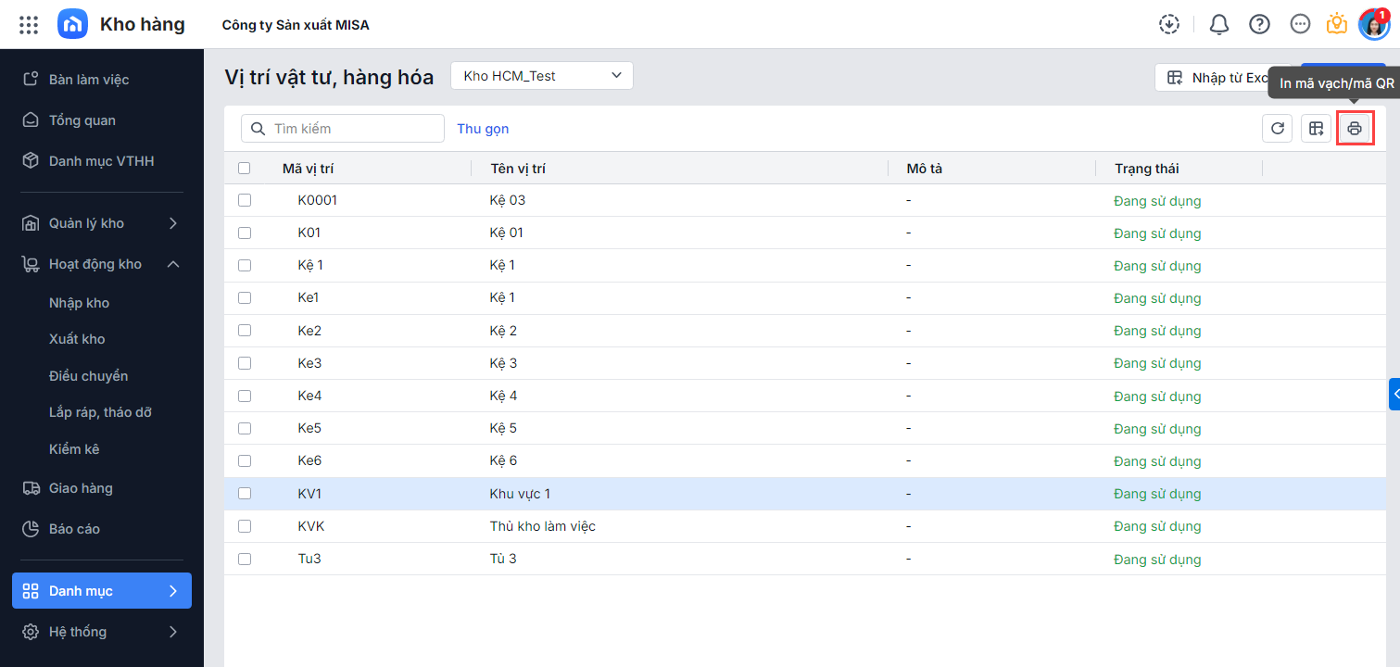The width and height of the screenshot is (1400, 667).
Task: Click the print barcode/QR code icon
Action: 1354,129
